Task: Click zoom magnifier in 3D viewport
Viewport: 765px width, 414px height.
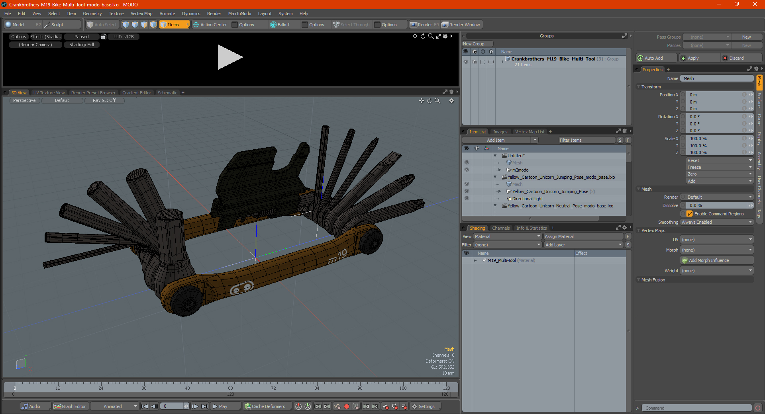Action: (x=437, y=101)
